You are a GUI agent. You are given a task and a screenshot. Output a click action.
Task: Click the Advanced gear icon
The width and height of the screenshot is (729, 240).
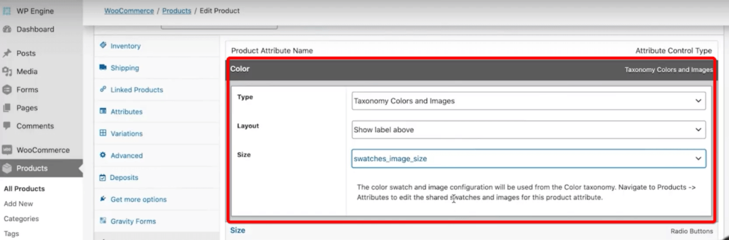tap(103, 155)
